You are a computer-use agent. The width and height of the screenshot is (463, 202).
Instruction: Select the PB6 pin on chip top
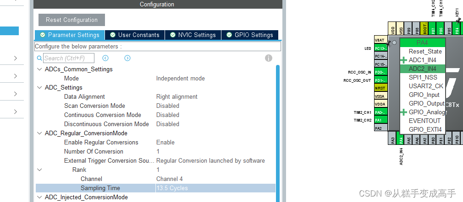coord(441,28)
